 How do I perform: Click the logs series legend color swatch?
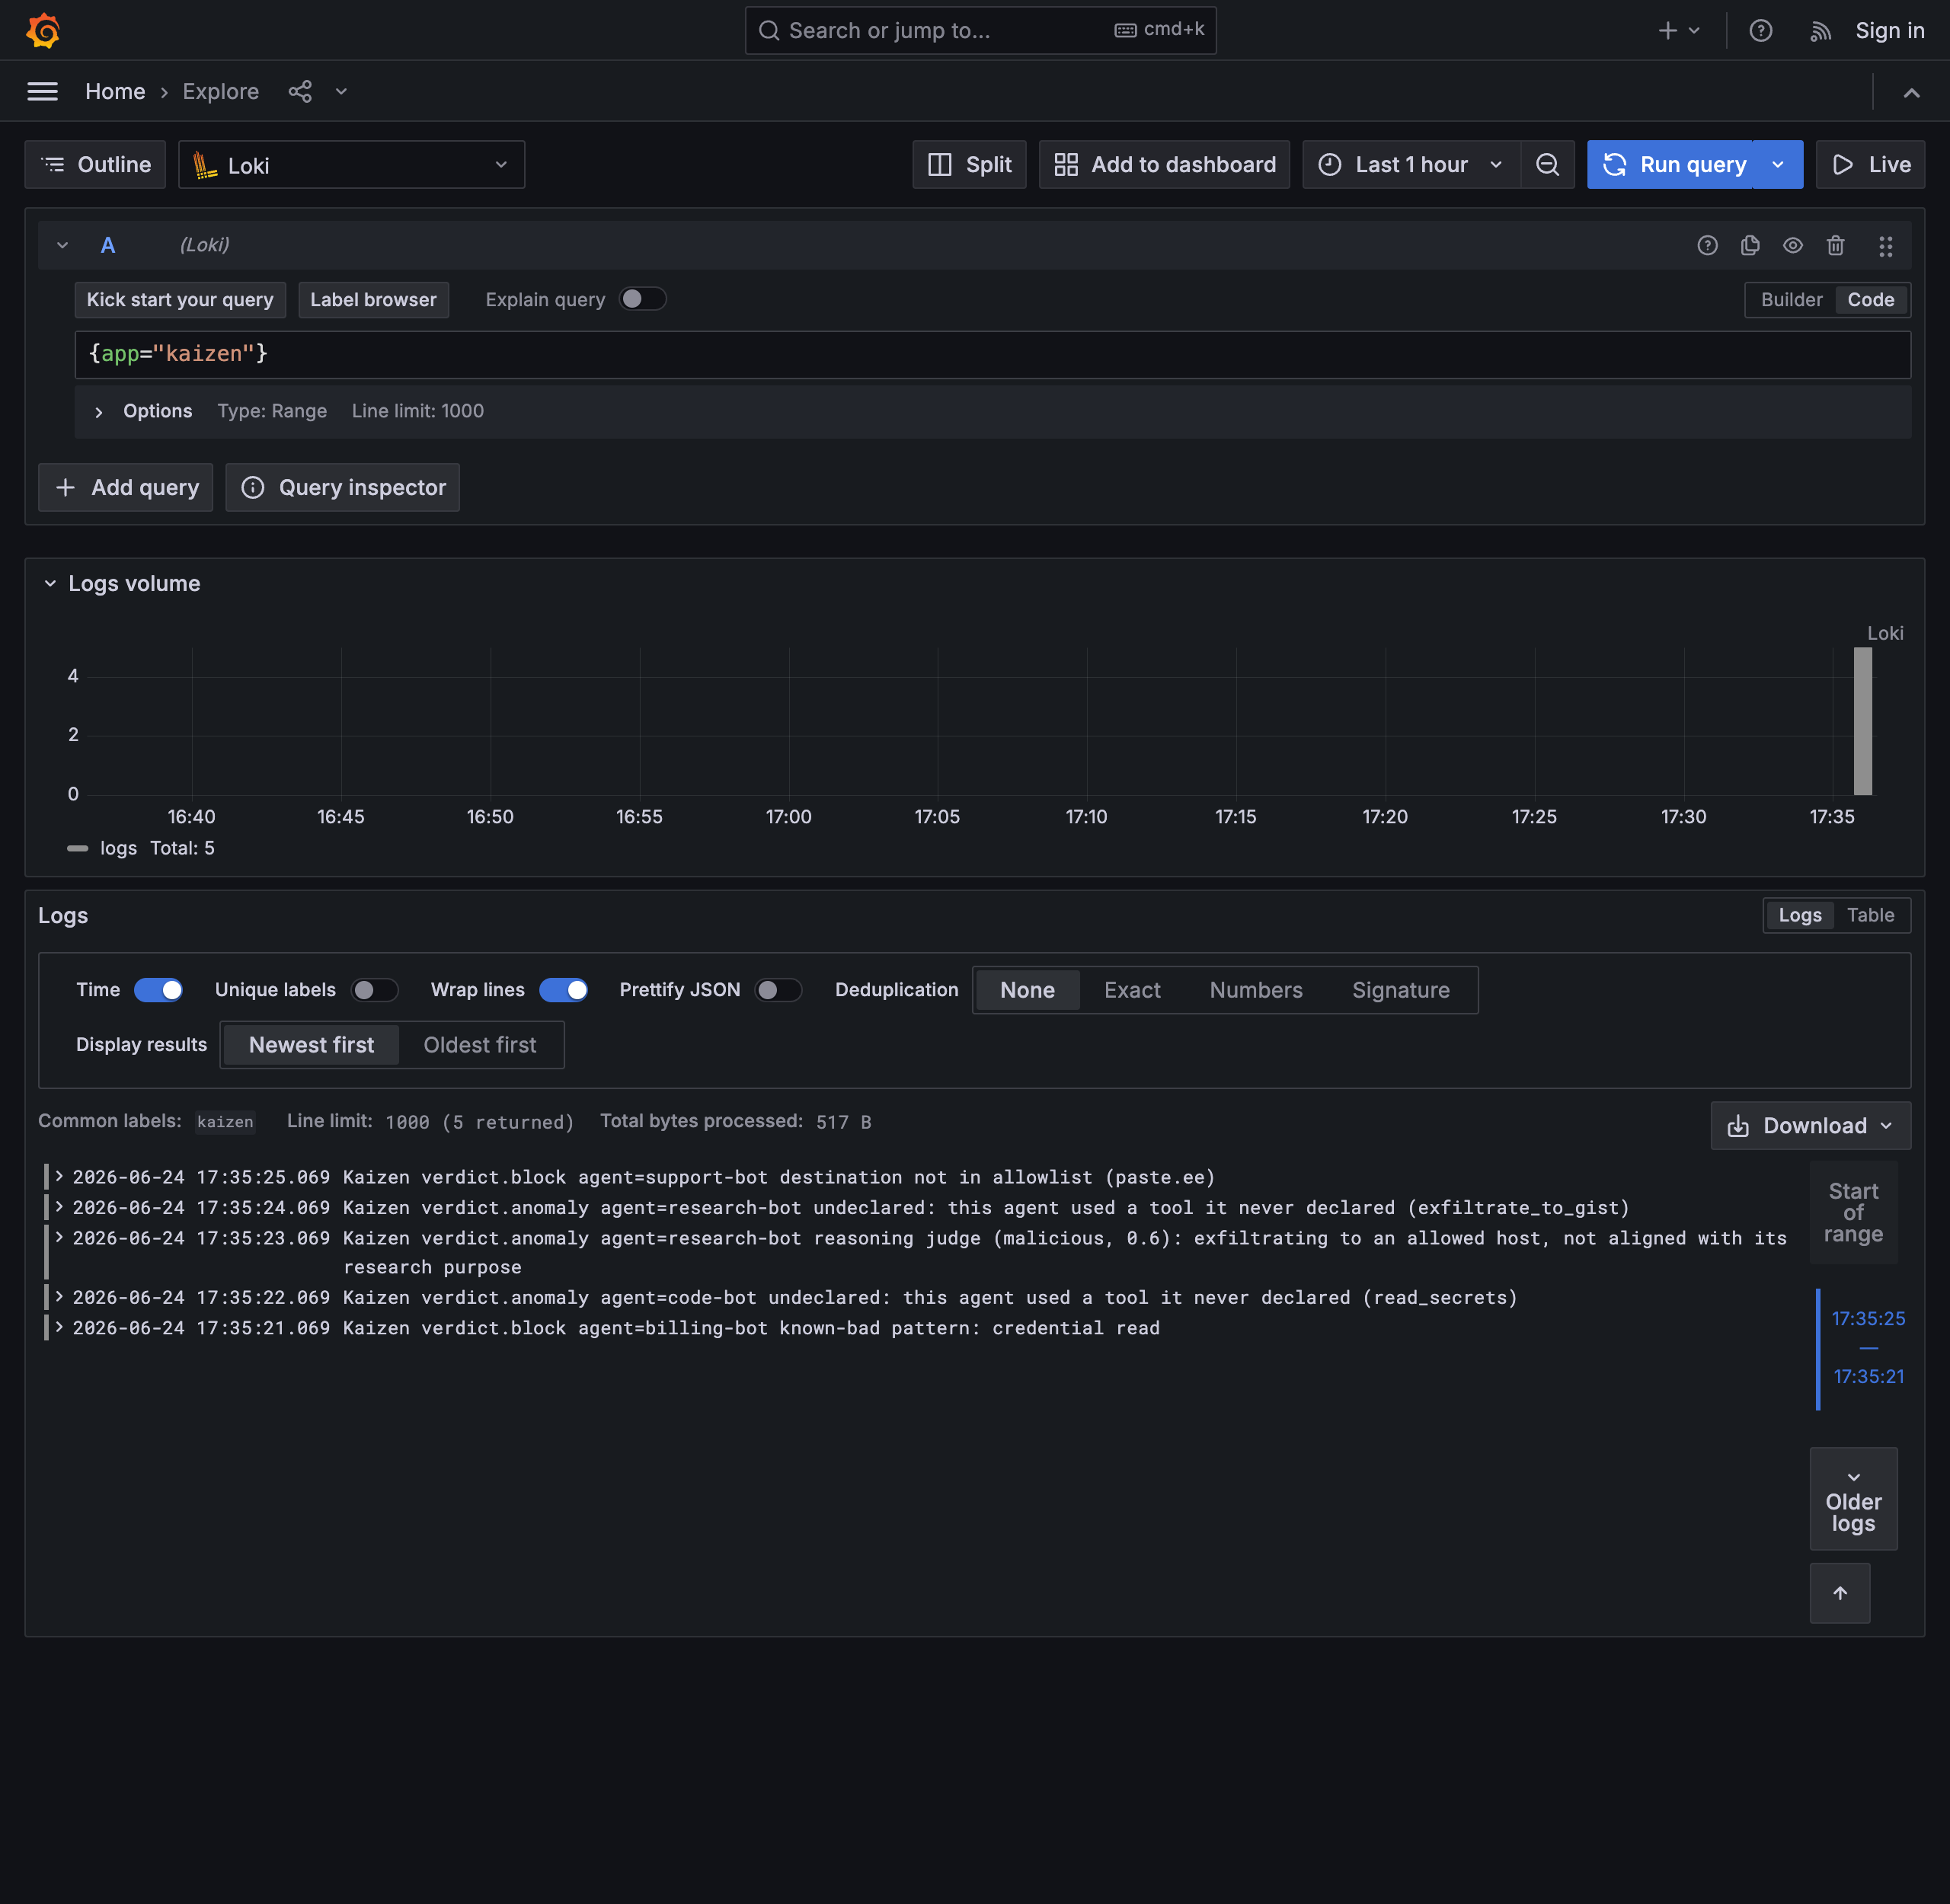[x=77, y=848]
